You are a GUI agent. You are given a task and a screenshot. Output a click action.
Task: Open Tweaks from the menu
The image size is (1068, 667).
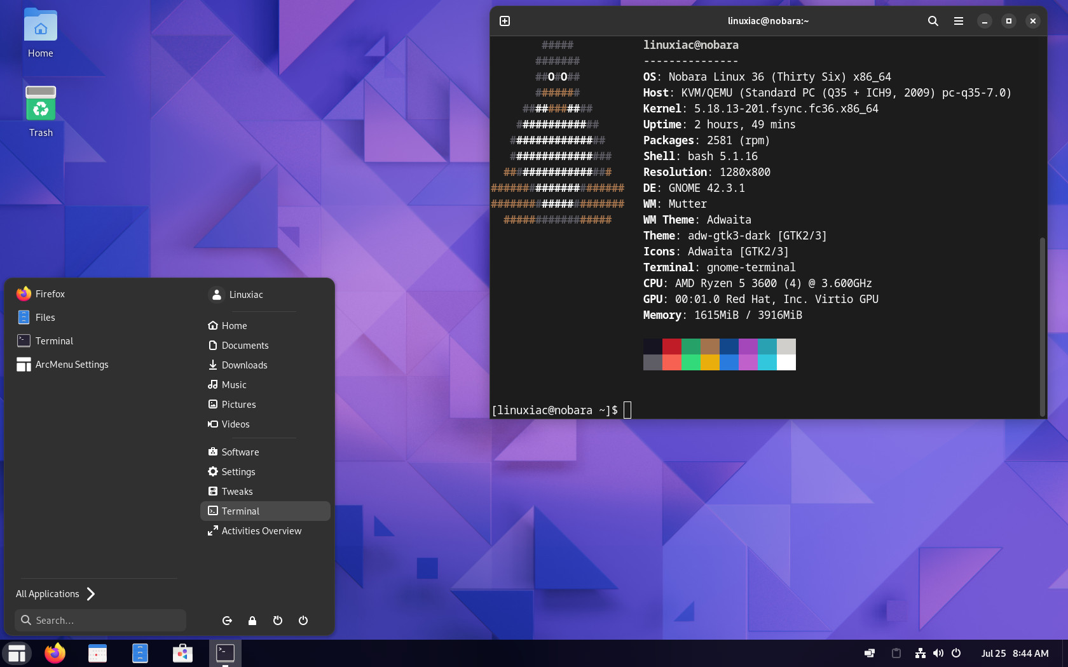point(237,492)
